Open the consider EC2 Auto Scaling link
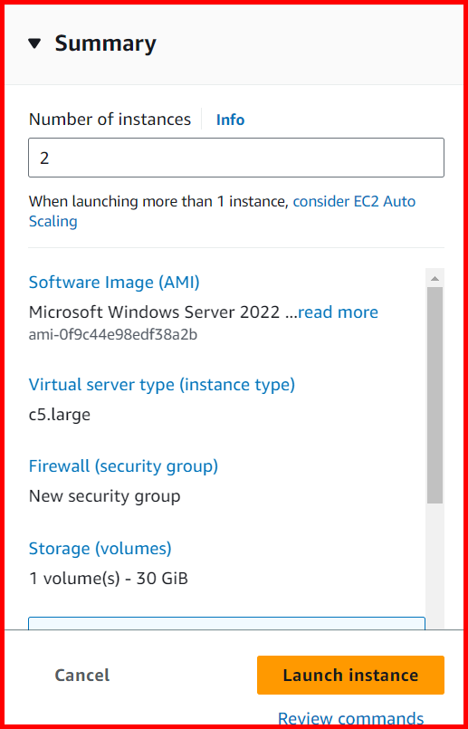The width and height of the screenshot is (468, 729). (x=222, y=212)
